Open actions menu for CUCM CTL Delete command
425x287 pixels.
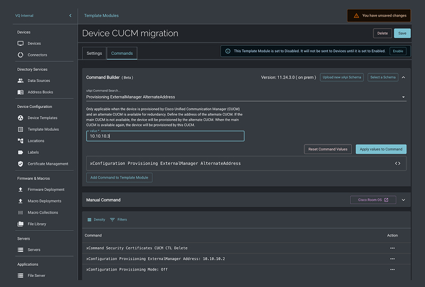tap(393, 248)
